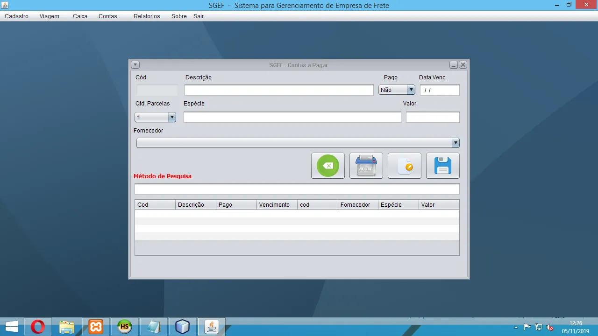Restore down the main SGEF window
Viewport: 598px width, 336px height.
[x=569, y=5]
